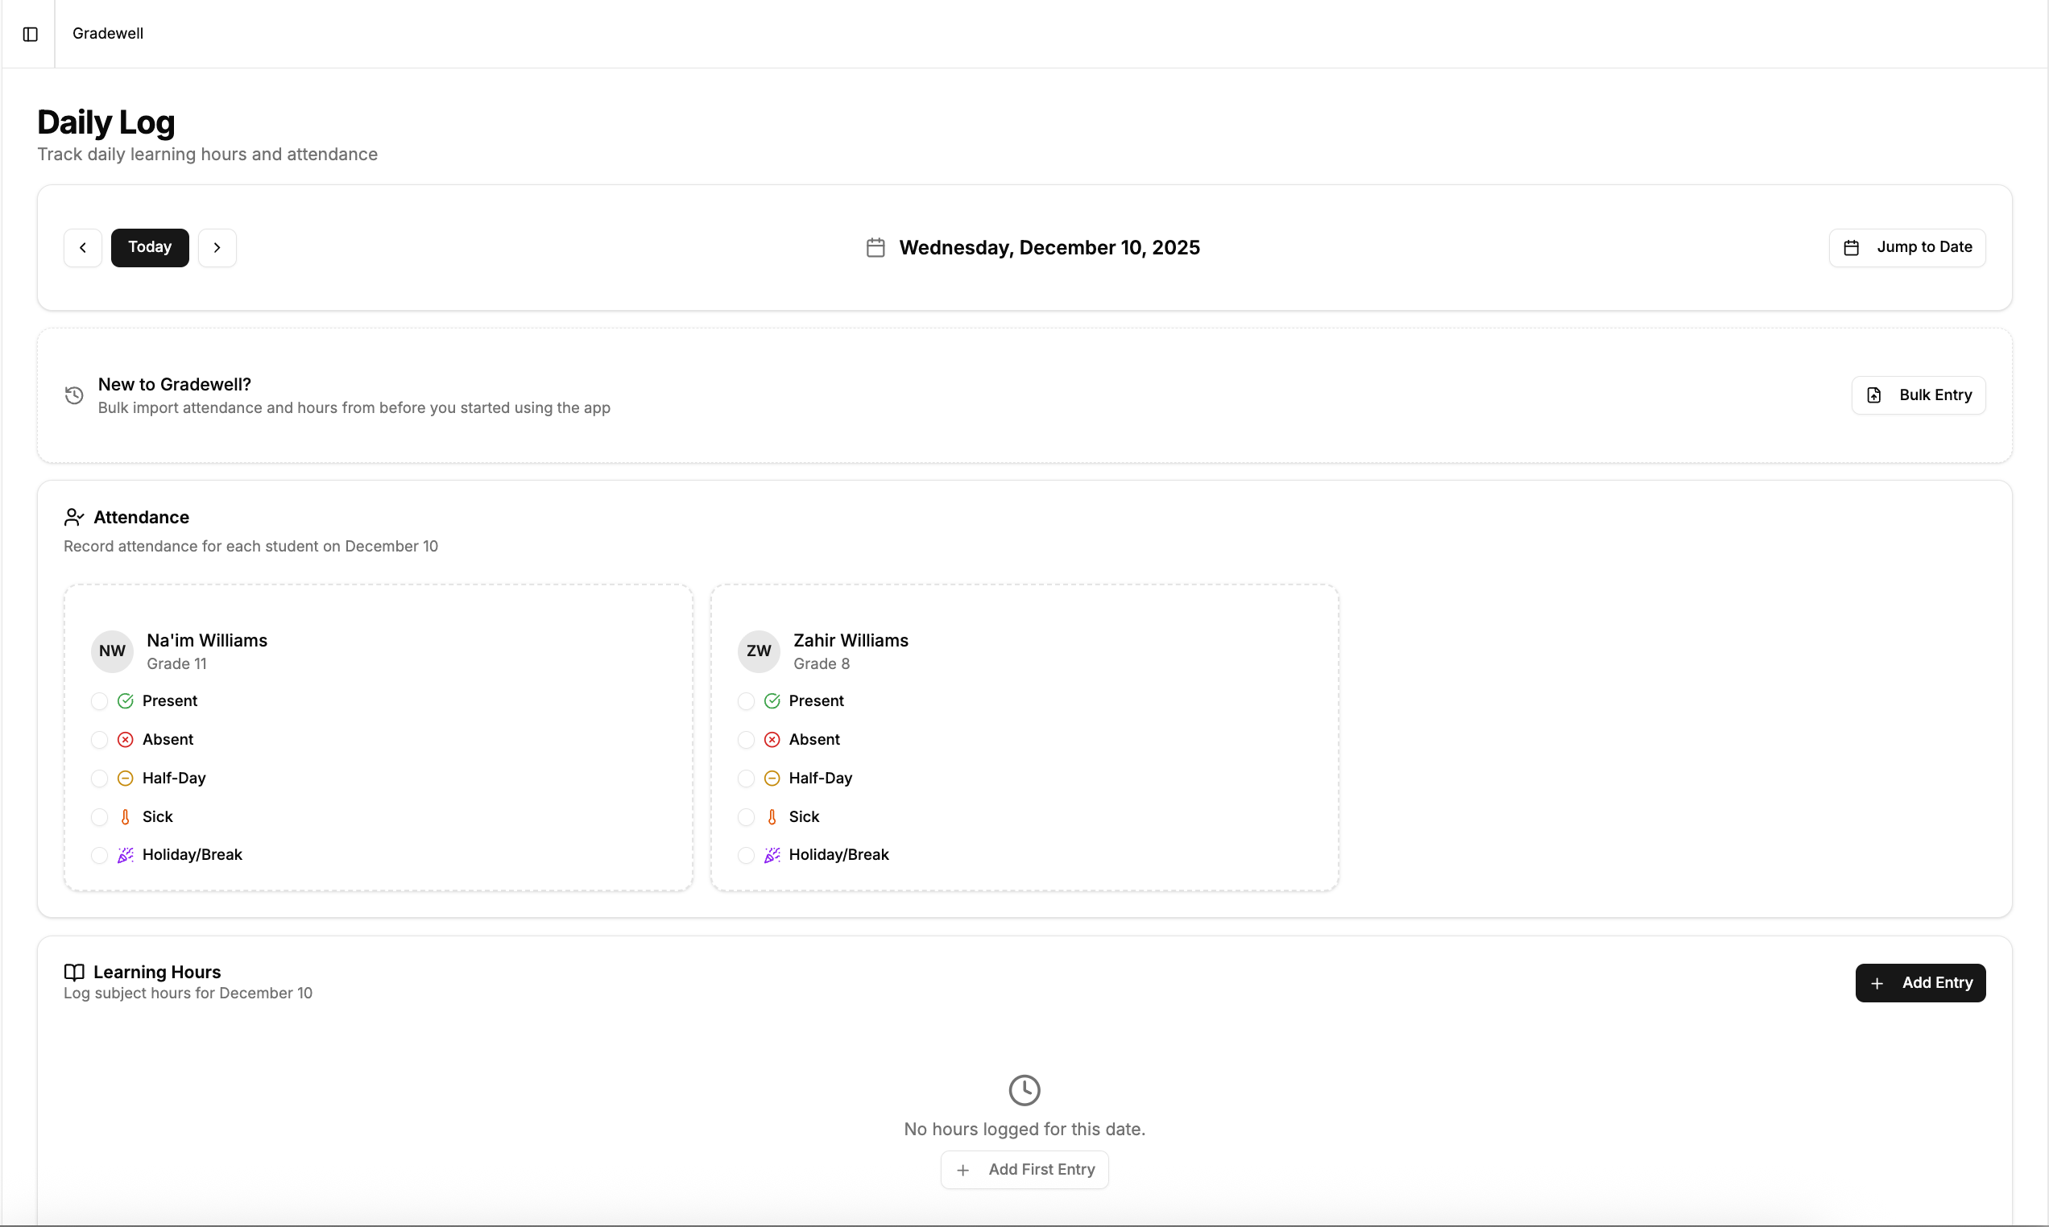This screenshot has width=2049, height=1227.
Task: Select Sick for Na'im Williams
Action: (x=99, y=816)
